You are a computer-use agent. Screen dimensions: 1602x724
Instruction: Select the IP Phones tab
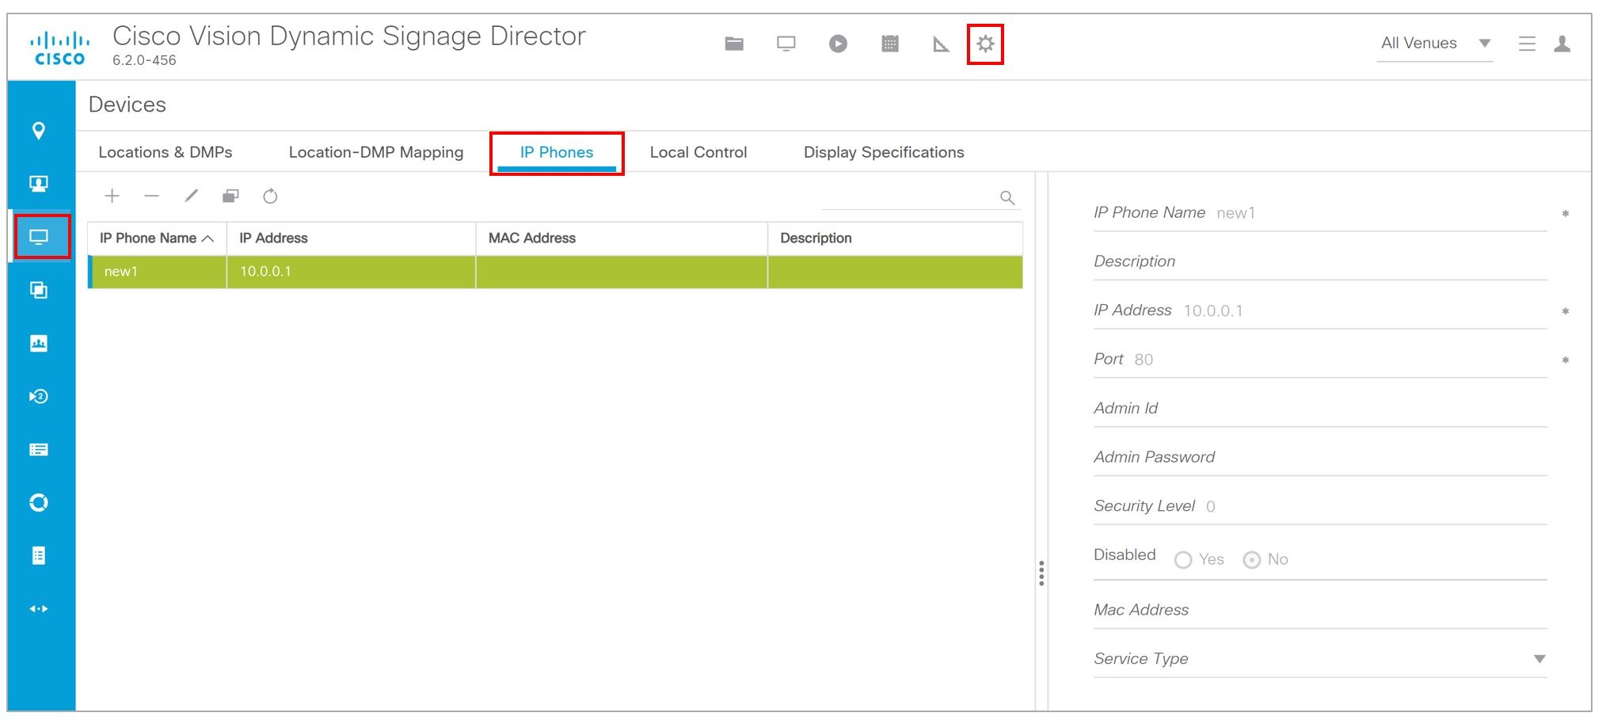coord(557,152)
